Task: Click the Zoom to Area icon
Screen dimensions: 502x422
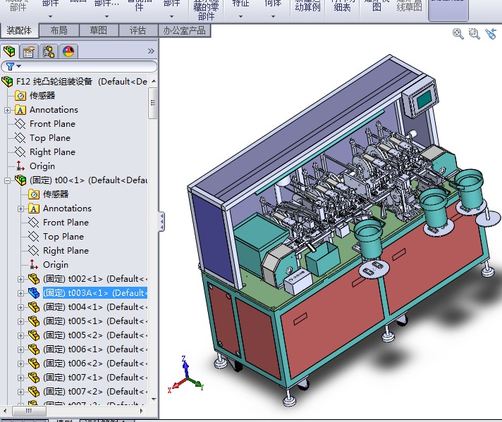Action: click(x=475, y=33)
